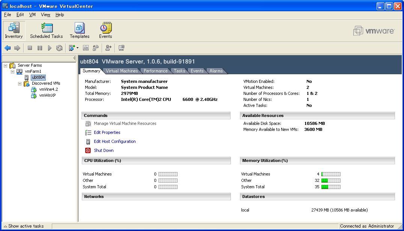
Task: Click the Pause (suspend) toolbar icon
Action: (x=40, y=48)
